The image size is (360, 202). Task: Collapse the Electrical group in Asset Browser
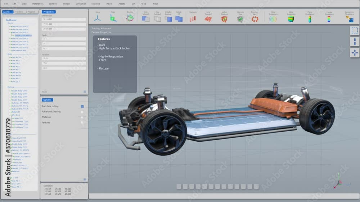(x=11, y=87)
